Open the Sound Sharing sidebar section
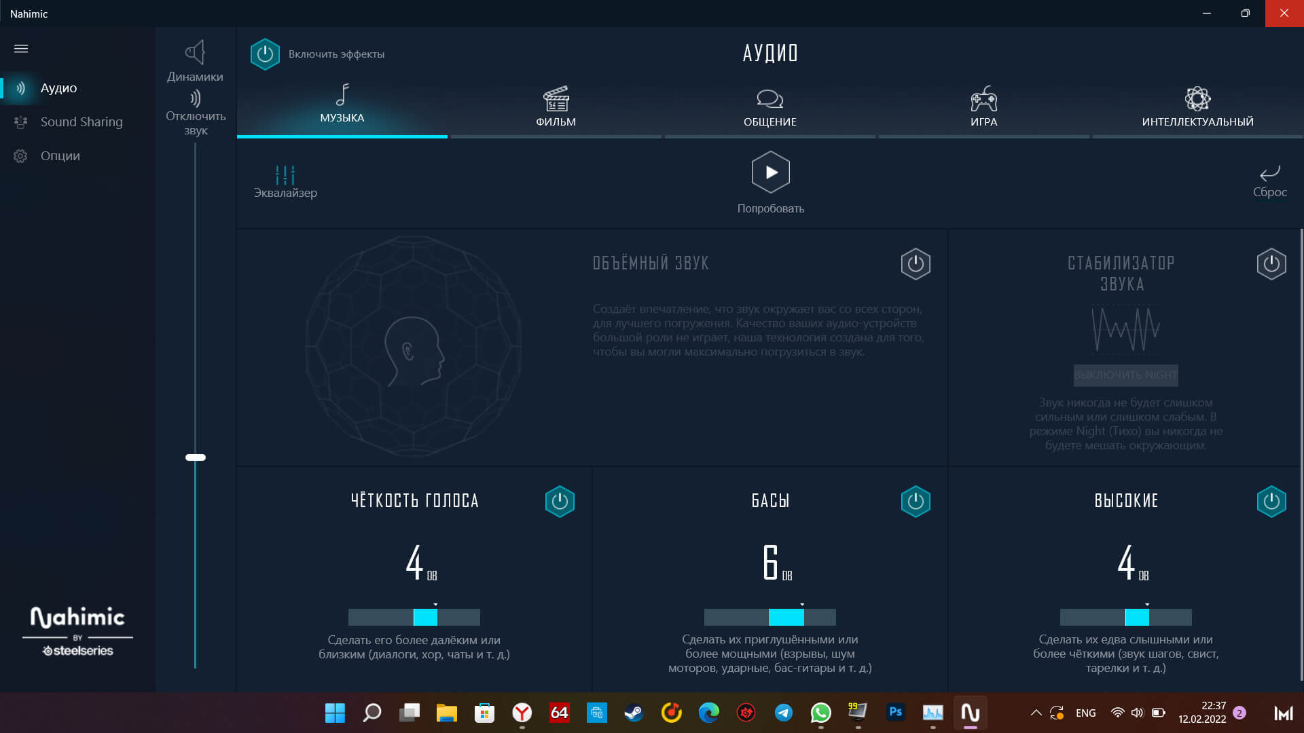 [81, 122]
